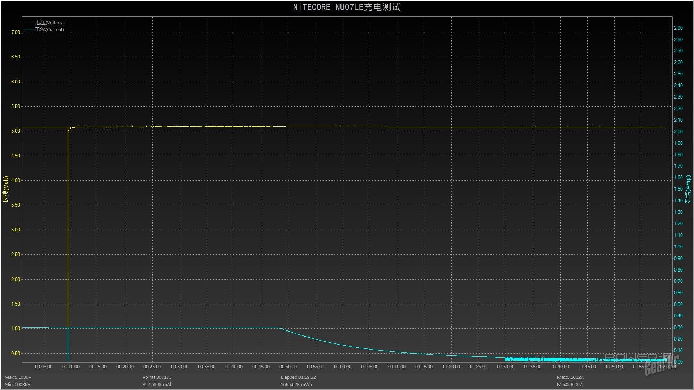Click the 01:45:00 time axis tick
The height and width of the screenshot is (390, 694).
pyautogui.click(x=587, y=367)
